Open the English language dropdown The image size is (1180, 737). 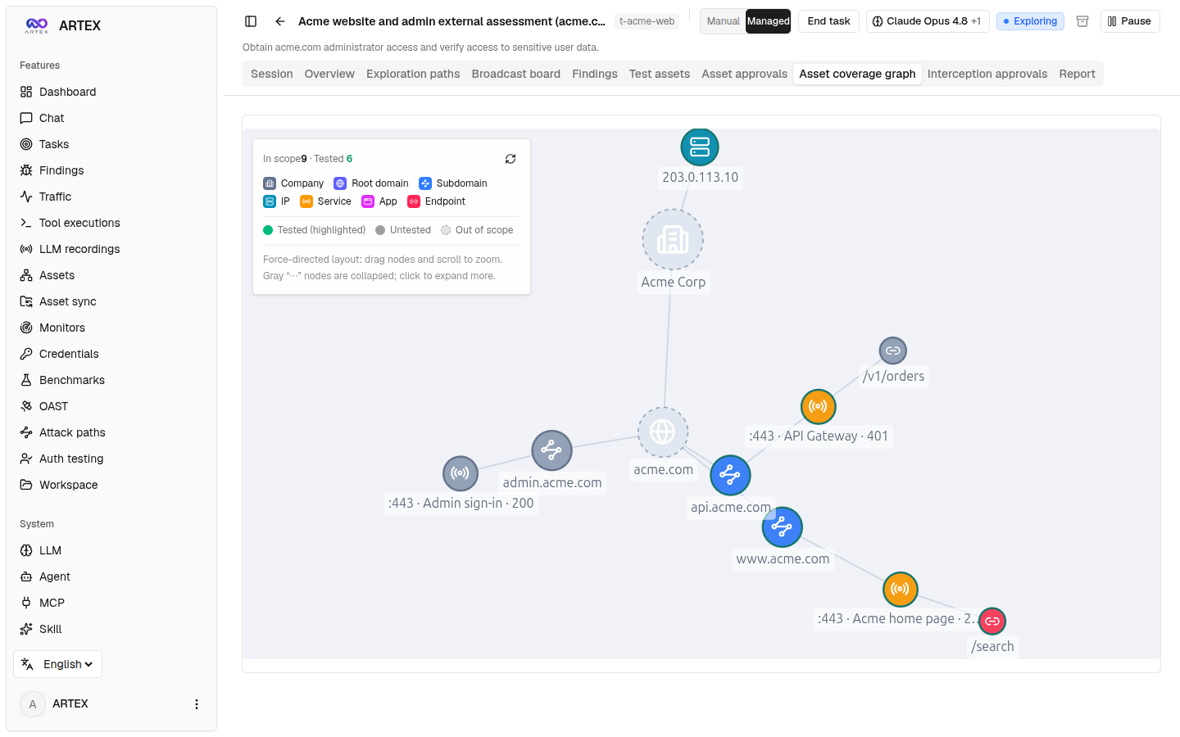(x=57, y=664)
